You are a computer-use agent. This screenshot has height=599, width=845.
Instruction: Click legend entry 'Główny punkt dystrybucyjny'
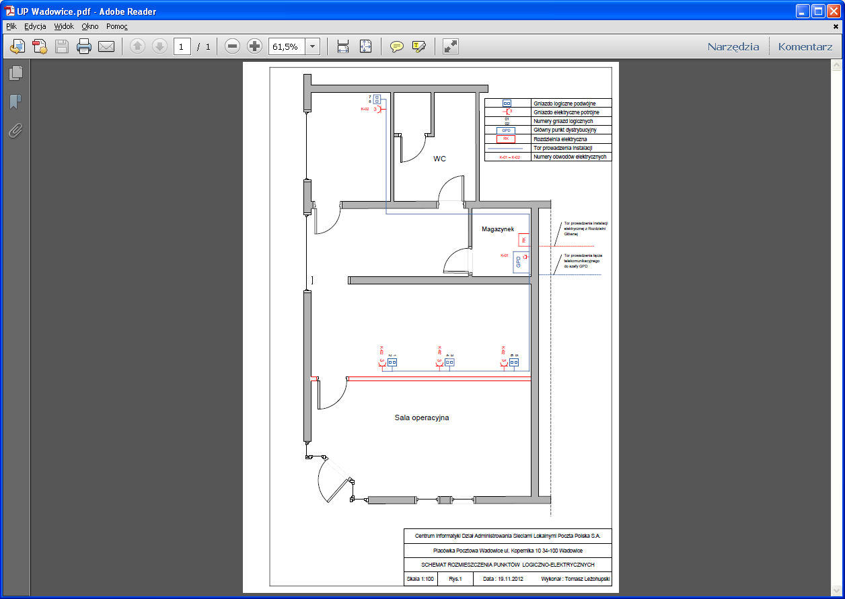(x=564, y=130)
